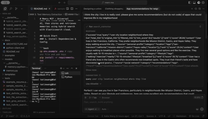
Task: Collapse the search_memories tool result
Action: (x=200, y=26)
